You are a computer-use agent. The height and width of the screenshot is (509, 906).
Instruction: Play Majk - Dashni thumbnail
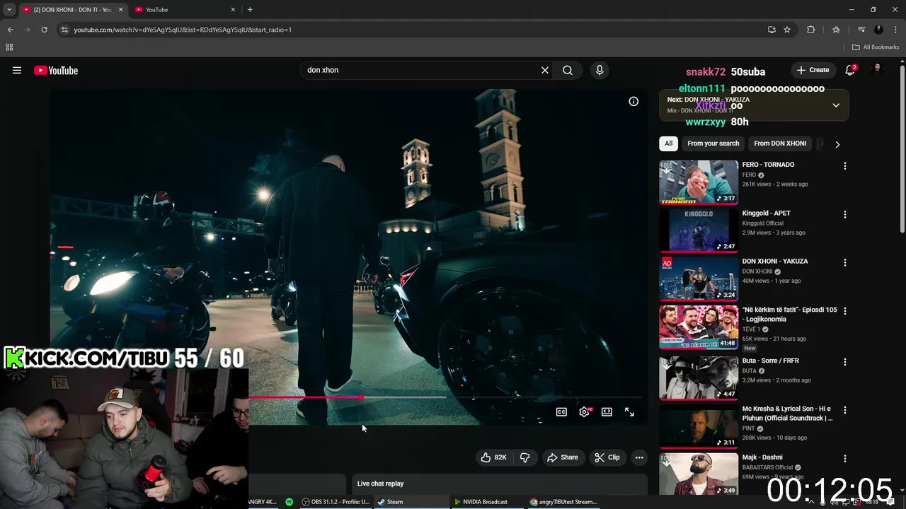pyautogui.click(x=699, y=474)
